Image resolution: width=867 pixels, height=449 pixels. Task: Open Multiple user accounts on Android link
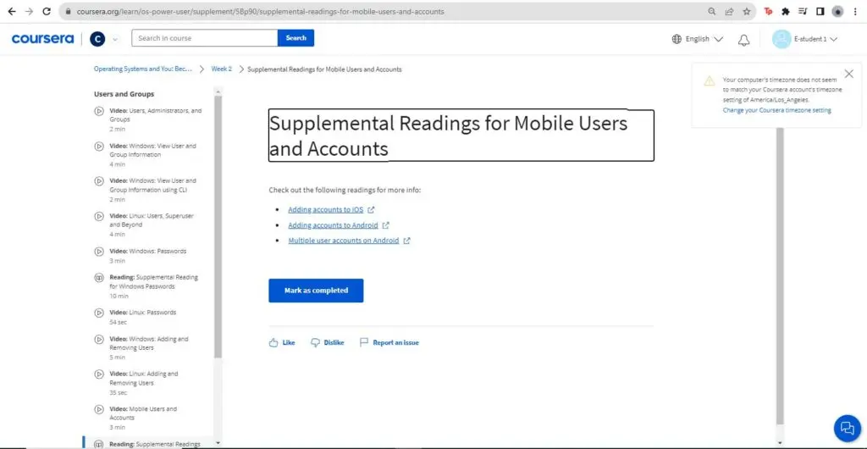(344, 241)
